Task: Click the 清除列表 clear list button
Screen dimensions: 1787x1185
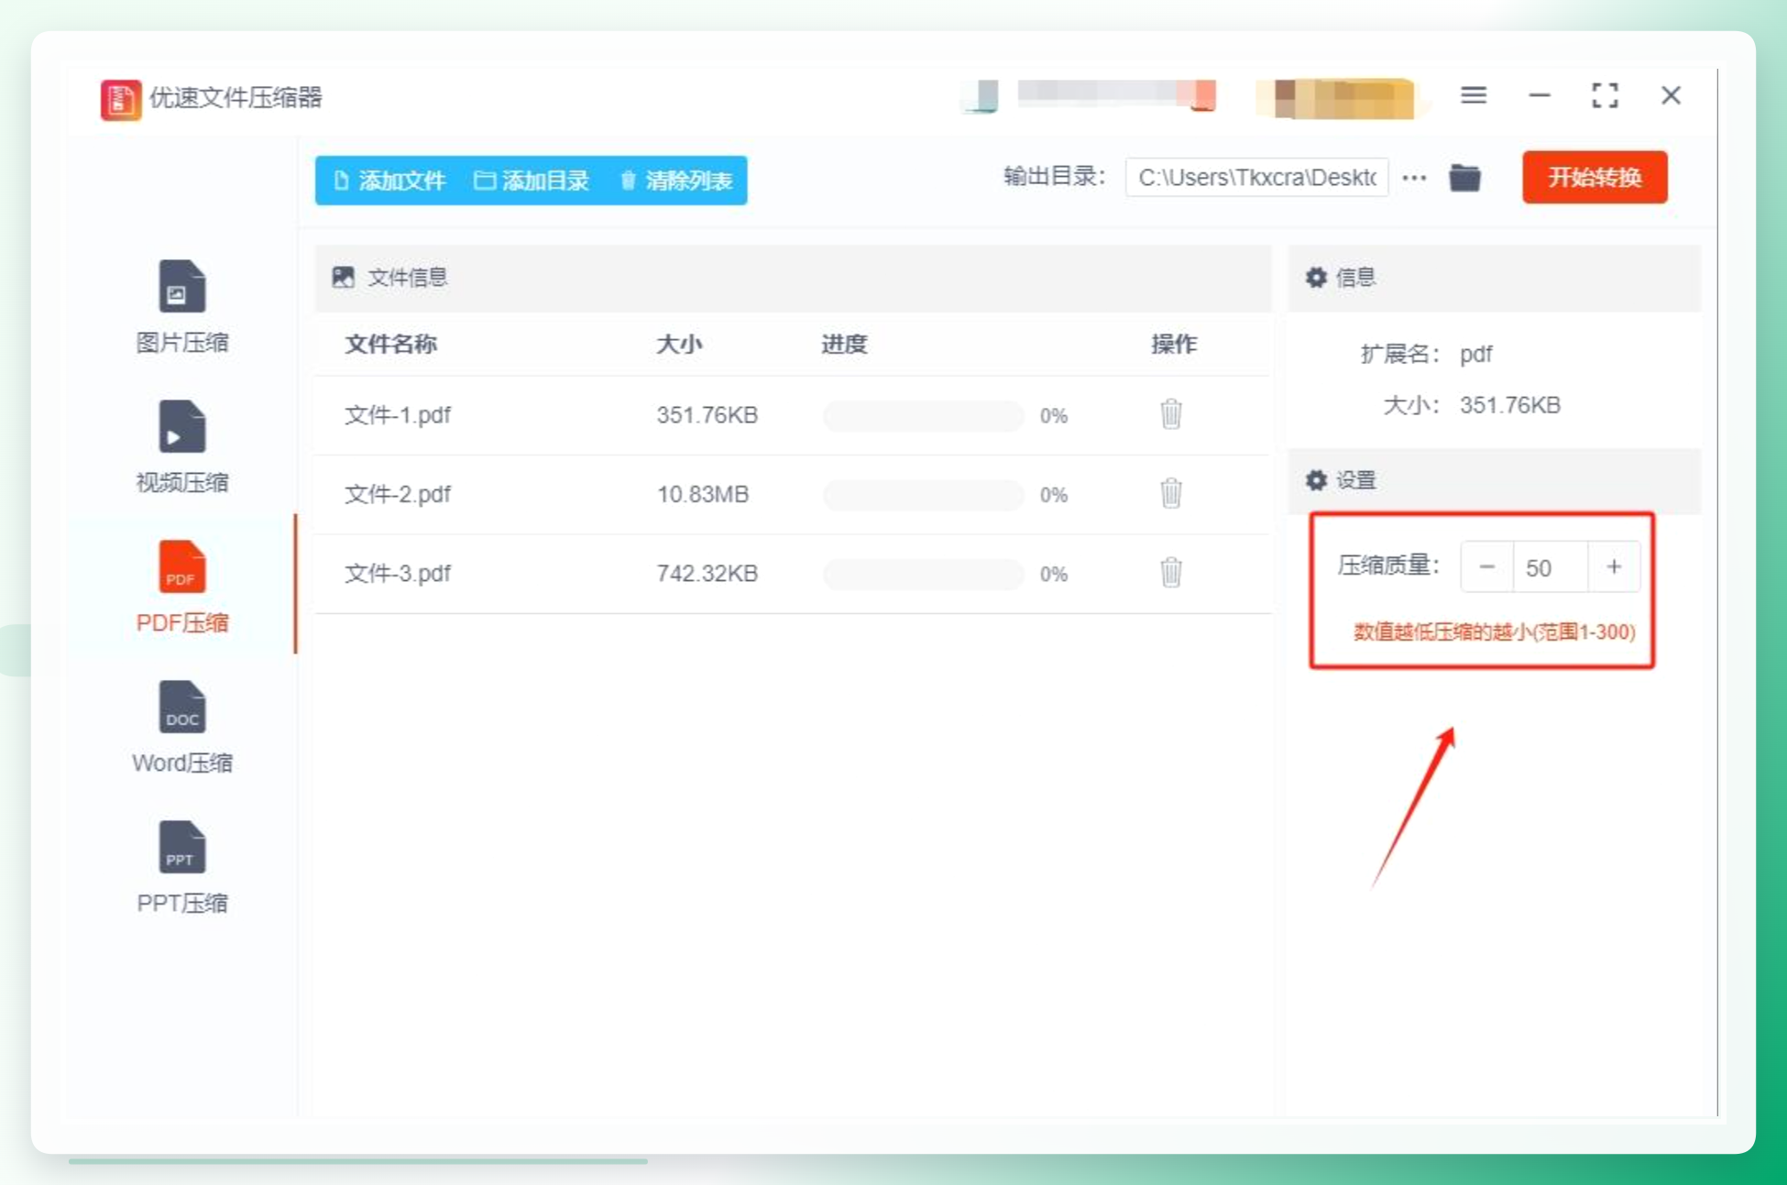Action: click(676, 181)
